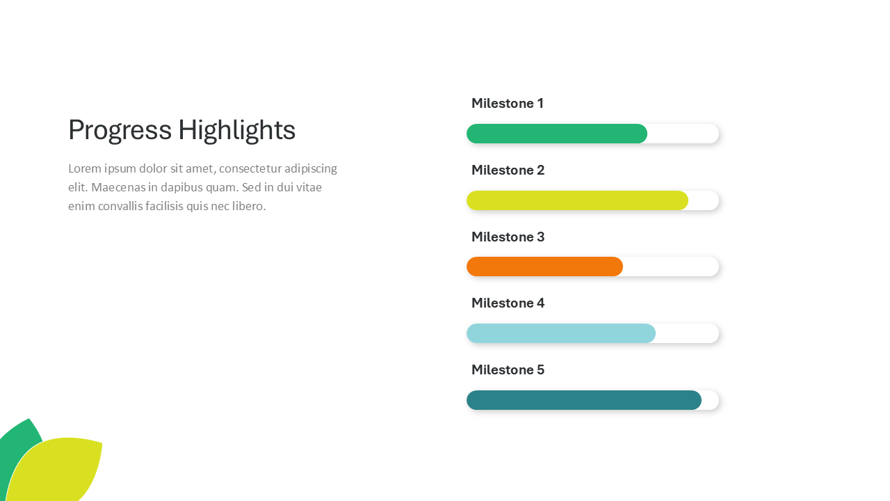Click the unfilled white end of Milestone 1 bar
Viewport: 890px width, 501px height.
[x=683, y=134]
